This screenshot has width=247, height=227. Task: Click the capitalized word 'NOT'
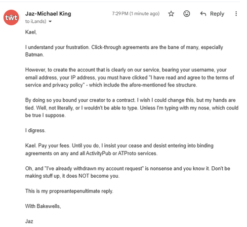(x=84, y=176)
